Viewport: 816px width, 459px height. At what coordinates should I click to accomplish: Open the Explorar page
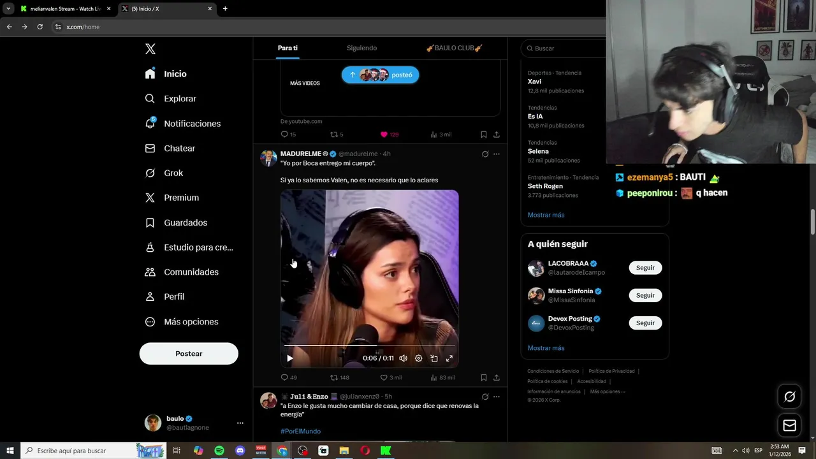[170, 99]
